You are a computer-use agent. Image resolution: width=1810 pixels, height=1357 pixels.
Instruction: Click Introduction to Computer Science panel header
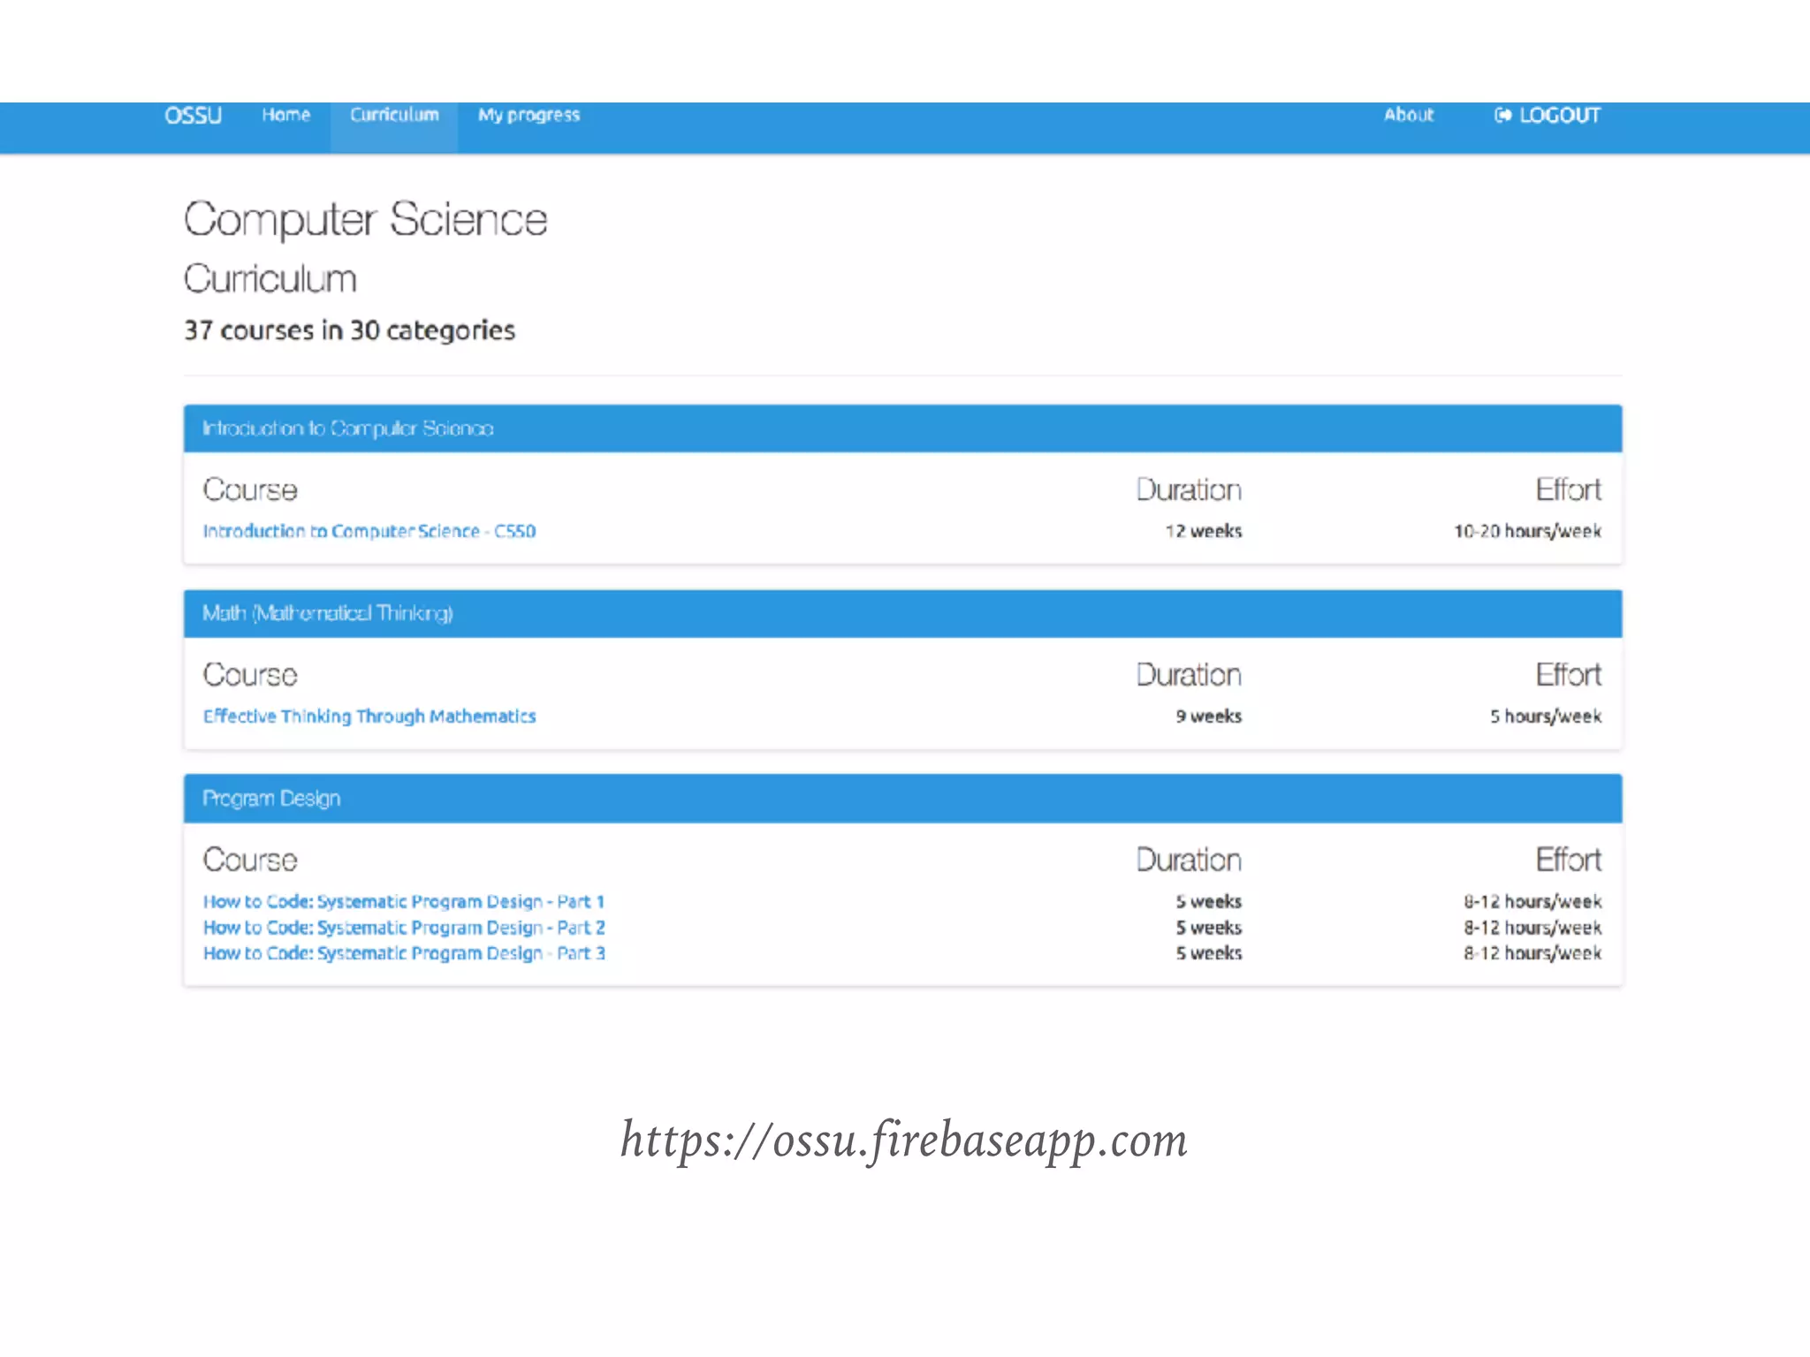pos(902,428)
